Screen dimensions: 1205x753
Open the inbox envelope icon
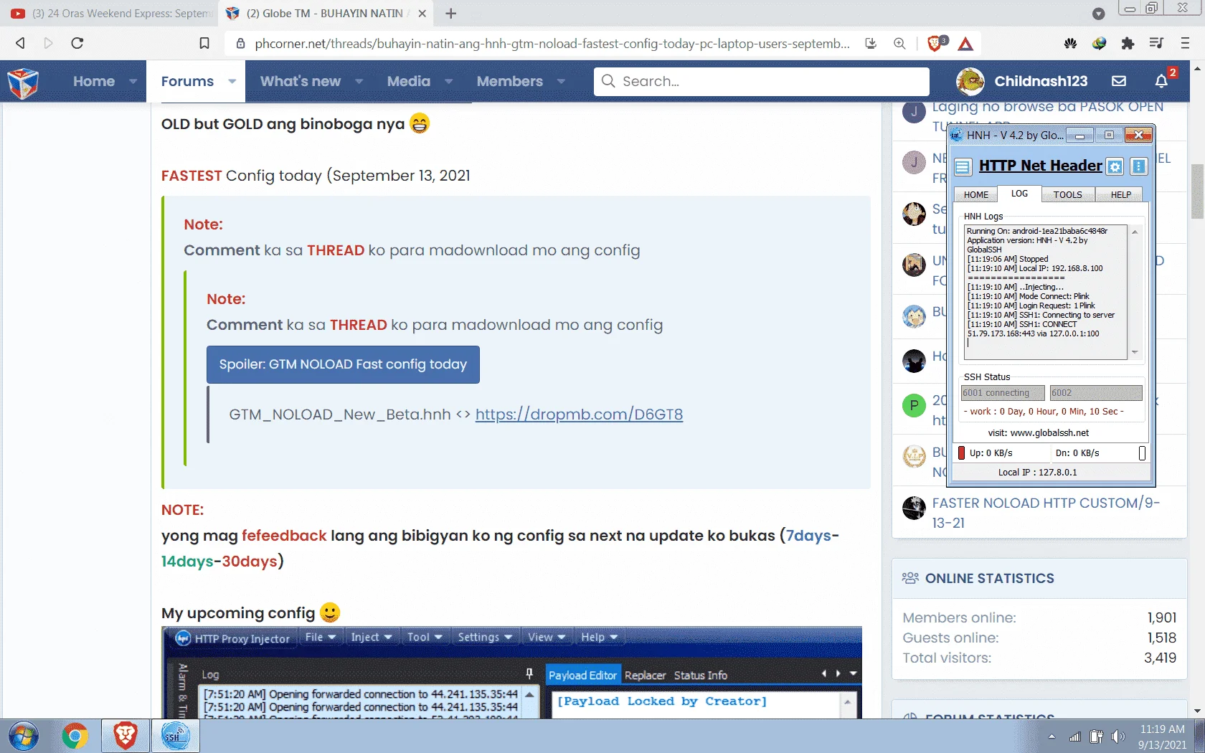coord(1119,81)
